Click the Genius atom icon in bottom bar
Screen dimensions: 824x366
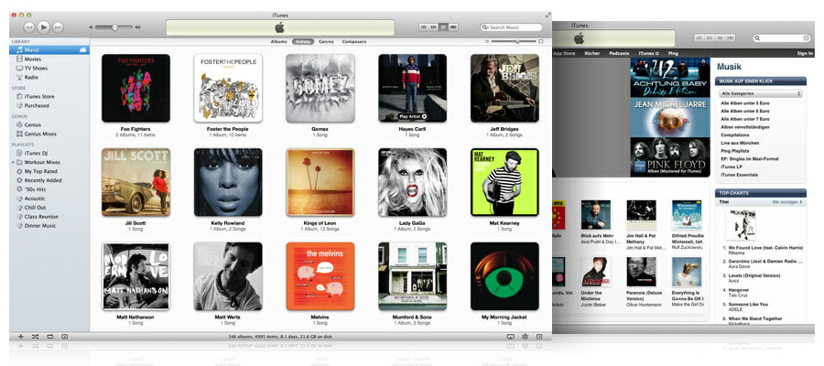525,337
